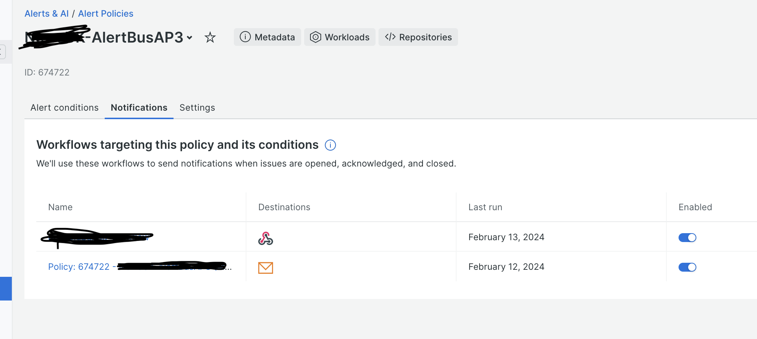Click the email destination envelope icon
The image size is (757, 339).
(x=265, y=268)
